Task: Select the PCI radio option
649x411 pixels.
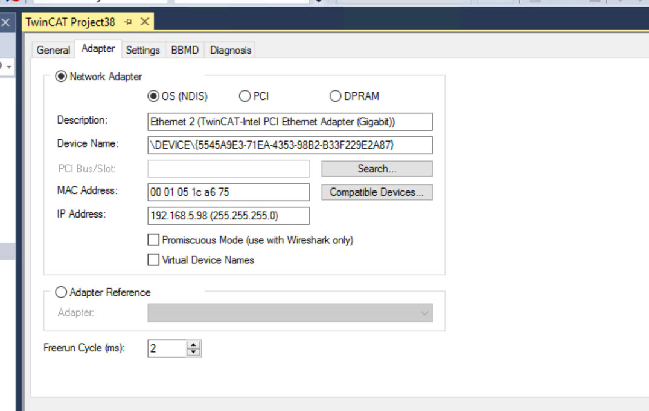Action: point(245,96)
